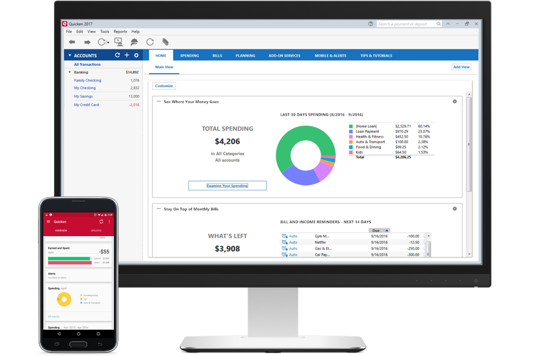Click the online bank monitor toolbar icon

pyautogui.click(x=119, y=42)
